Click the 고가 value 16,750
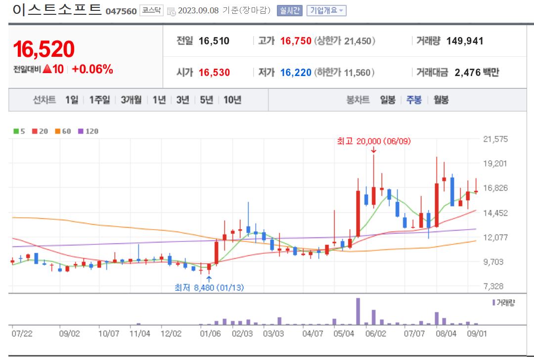The width and height of the screenshot is (534, 357). (x=296, y=41)
